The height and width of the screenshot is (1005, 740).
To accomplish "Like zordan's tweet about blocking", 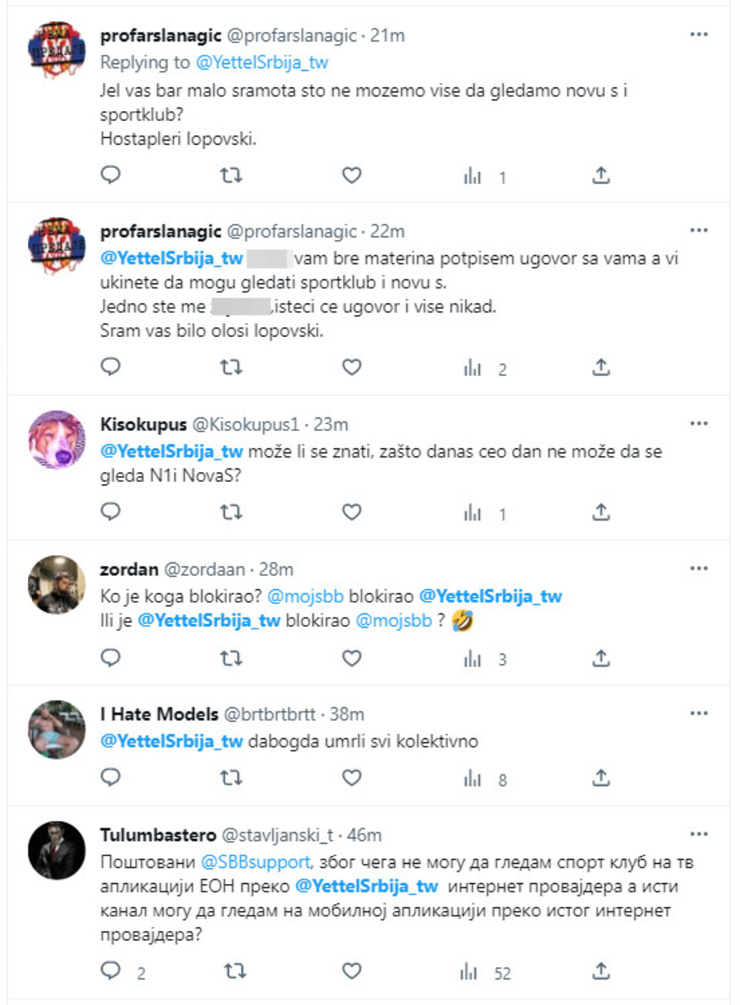I will click(351, 659).
